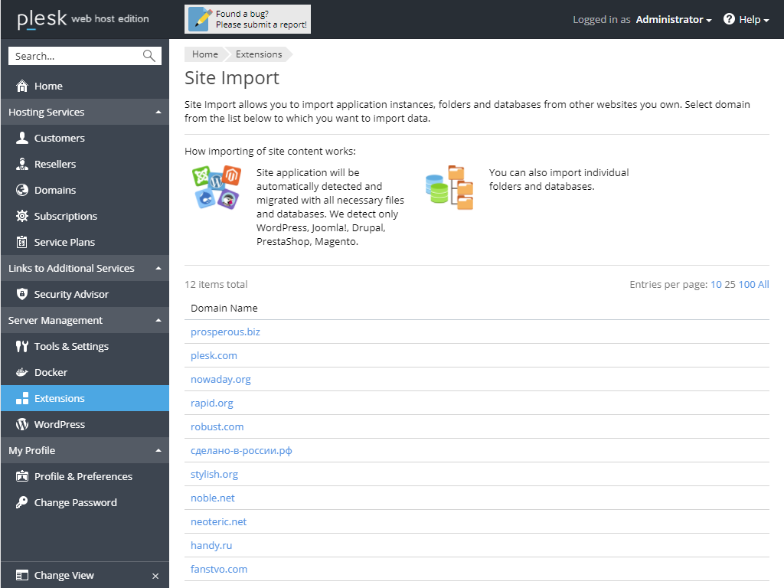Click the Customers person icon
The image size is (784, 588).
tap(21, 138)
